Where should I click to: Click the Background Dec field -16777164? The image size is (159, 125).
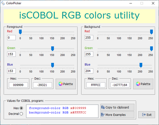coord(120,85)
